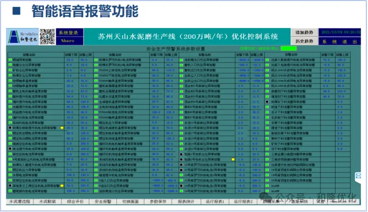Open 运行报表2 report

pos(243,202)
